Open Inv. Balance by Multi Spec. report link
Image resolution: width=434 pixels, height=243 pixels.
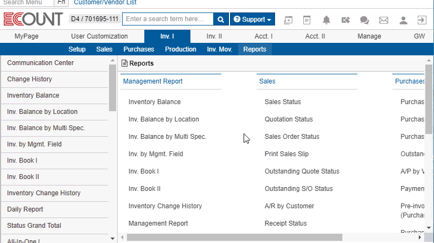(168, 137)
